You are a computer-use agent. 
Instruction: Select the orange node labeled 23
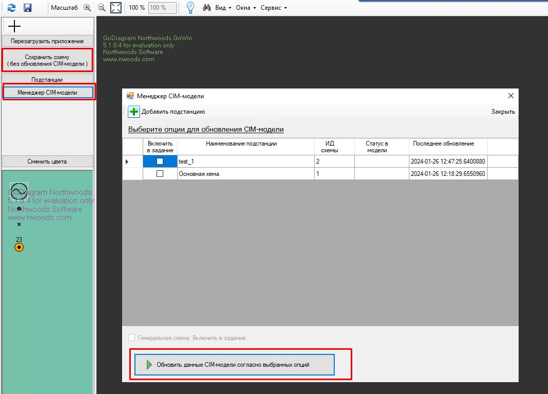point(19,247)
